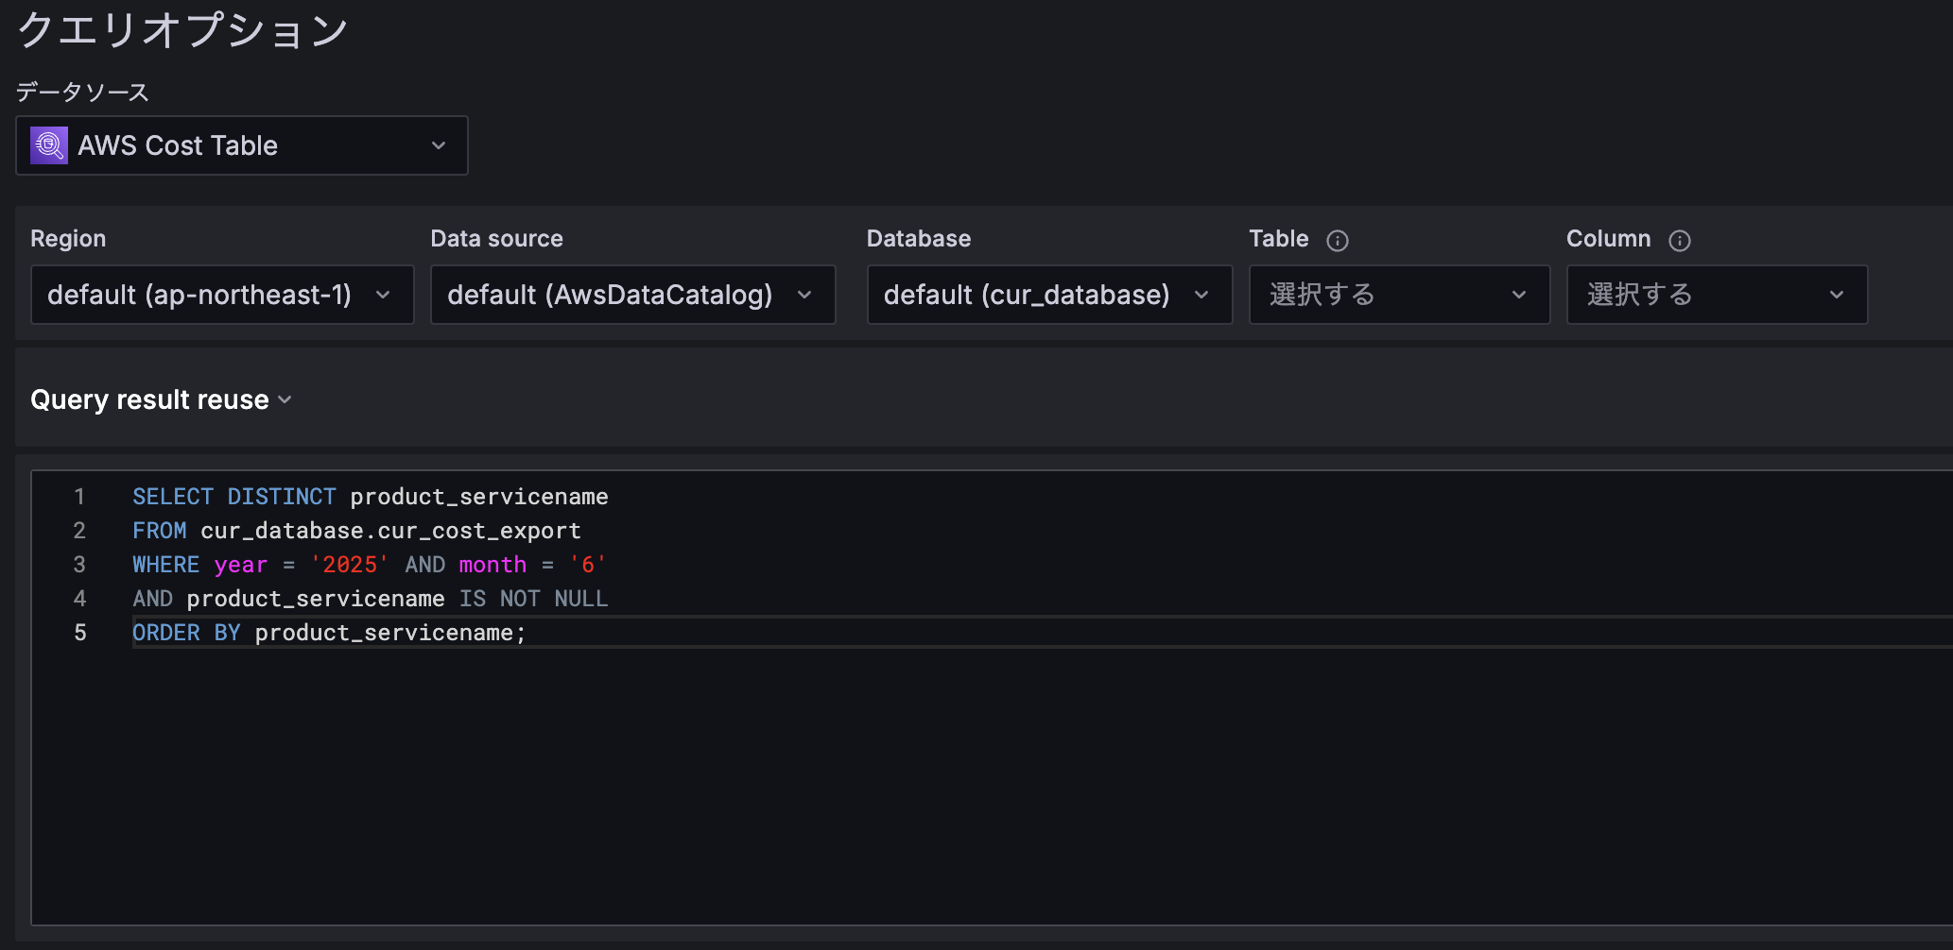Click SQL line 2 with FROM cur_database.cur_cost_export
Image resolution: width=1953 pixels, height=950 pixels.
[356, 531]
